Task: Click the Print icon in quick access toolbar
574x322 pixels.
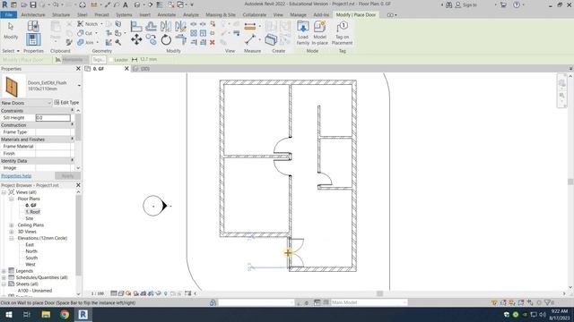Action: pyautogui.click(x=83, y=4)
